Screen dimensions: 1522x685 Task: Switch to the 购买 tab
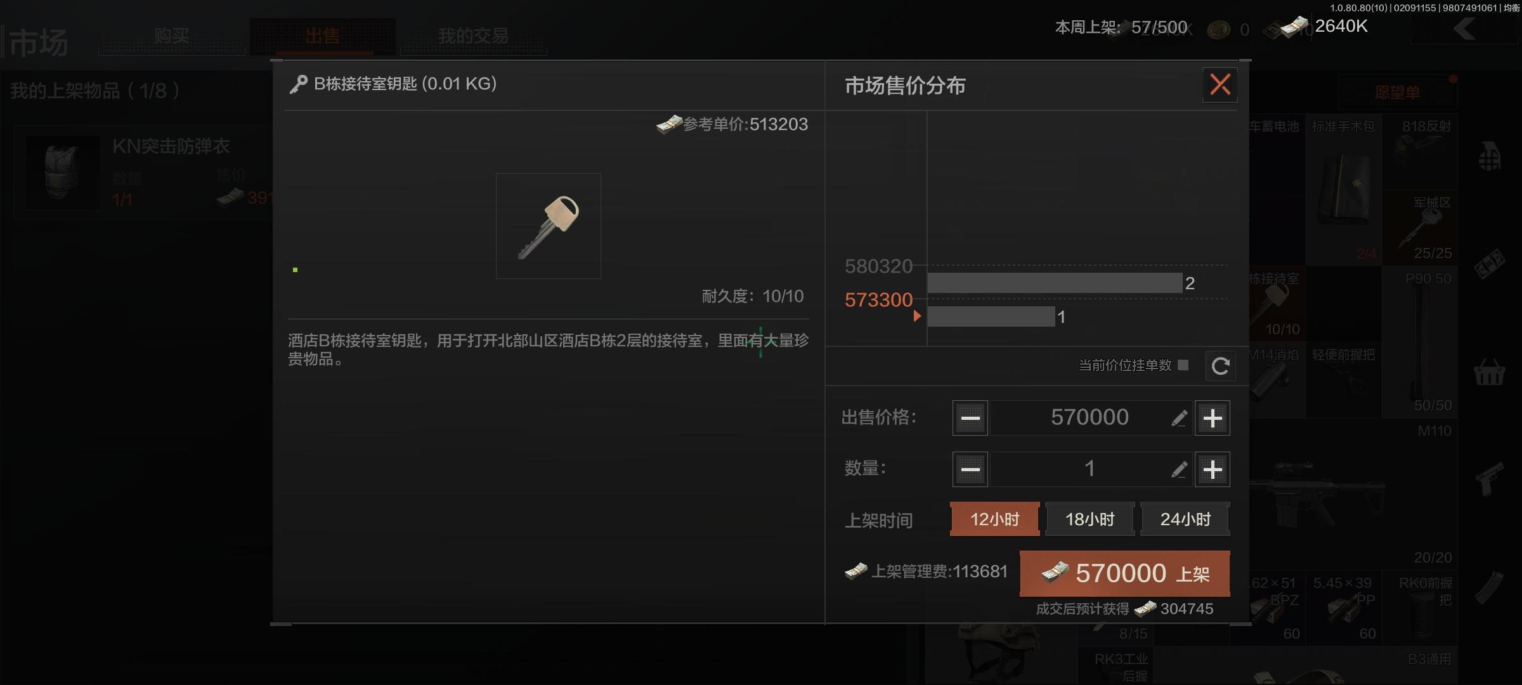tap(171, 36)
